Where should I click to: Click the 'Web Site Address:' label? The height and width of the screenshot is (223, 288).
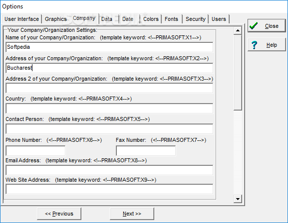[28, 180]
